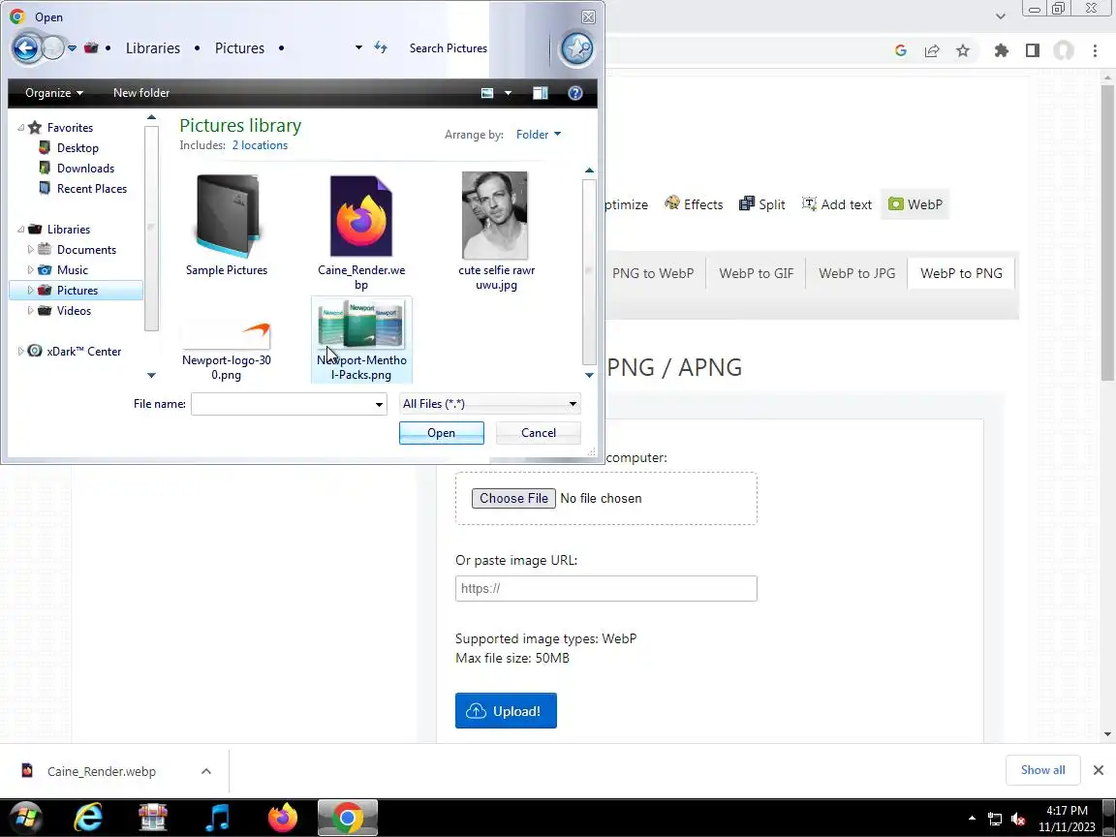The image size is (1116, 837).
Task: Expand the Documents library node
Action: click(x=31, y=250)
